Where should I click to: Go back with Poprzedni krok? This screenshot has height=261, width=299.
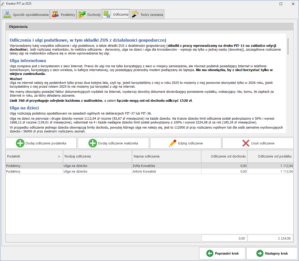point(222,253)
